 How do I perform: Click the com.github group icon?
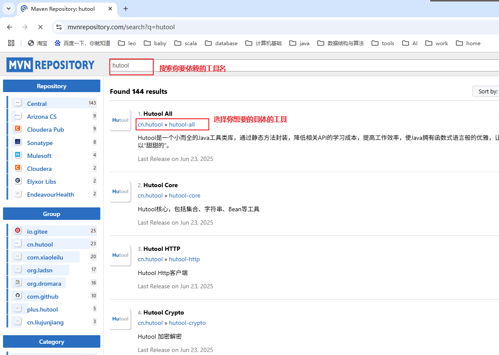coord(18,296)
